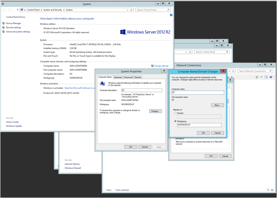Open Read the Microsoft Software License link
Screen dimensions: 277x198
[80, 88]
